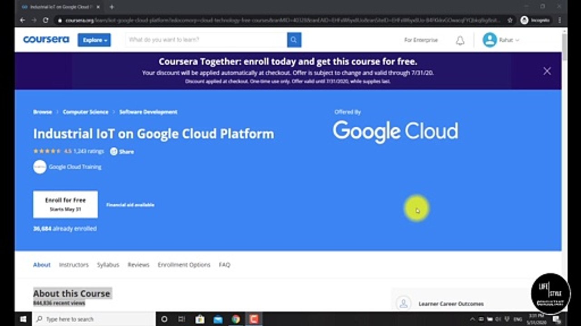Screen dimensions: 581x326
Task: Open the Computer Science breadcrumb
Action: click(x=85, y=112)
